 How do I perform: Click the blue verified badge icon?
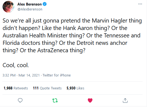[45, 4]
